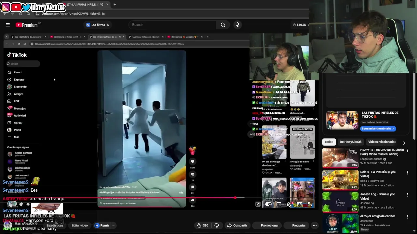This screenshot has height=234, width=417.
Task: Select the Videos relacionados chip
Action: coord(382,142)
